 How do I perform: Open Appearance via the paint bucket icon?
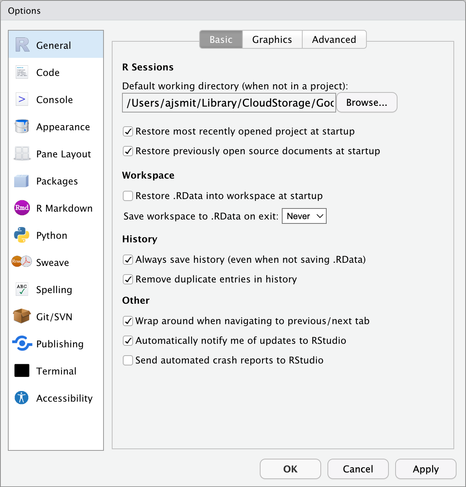(22, 126)
